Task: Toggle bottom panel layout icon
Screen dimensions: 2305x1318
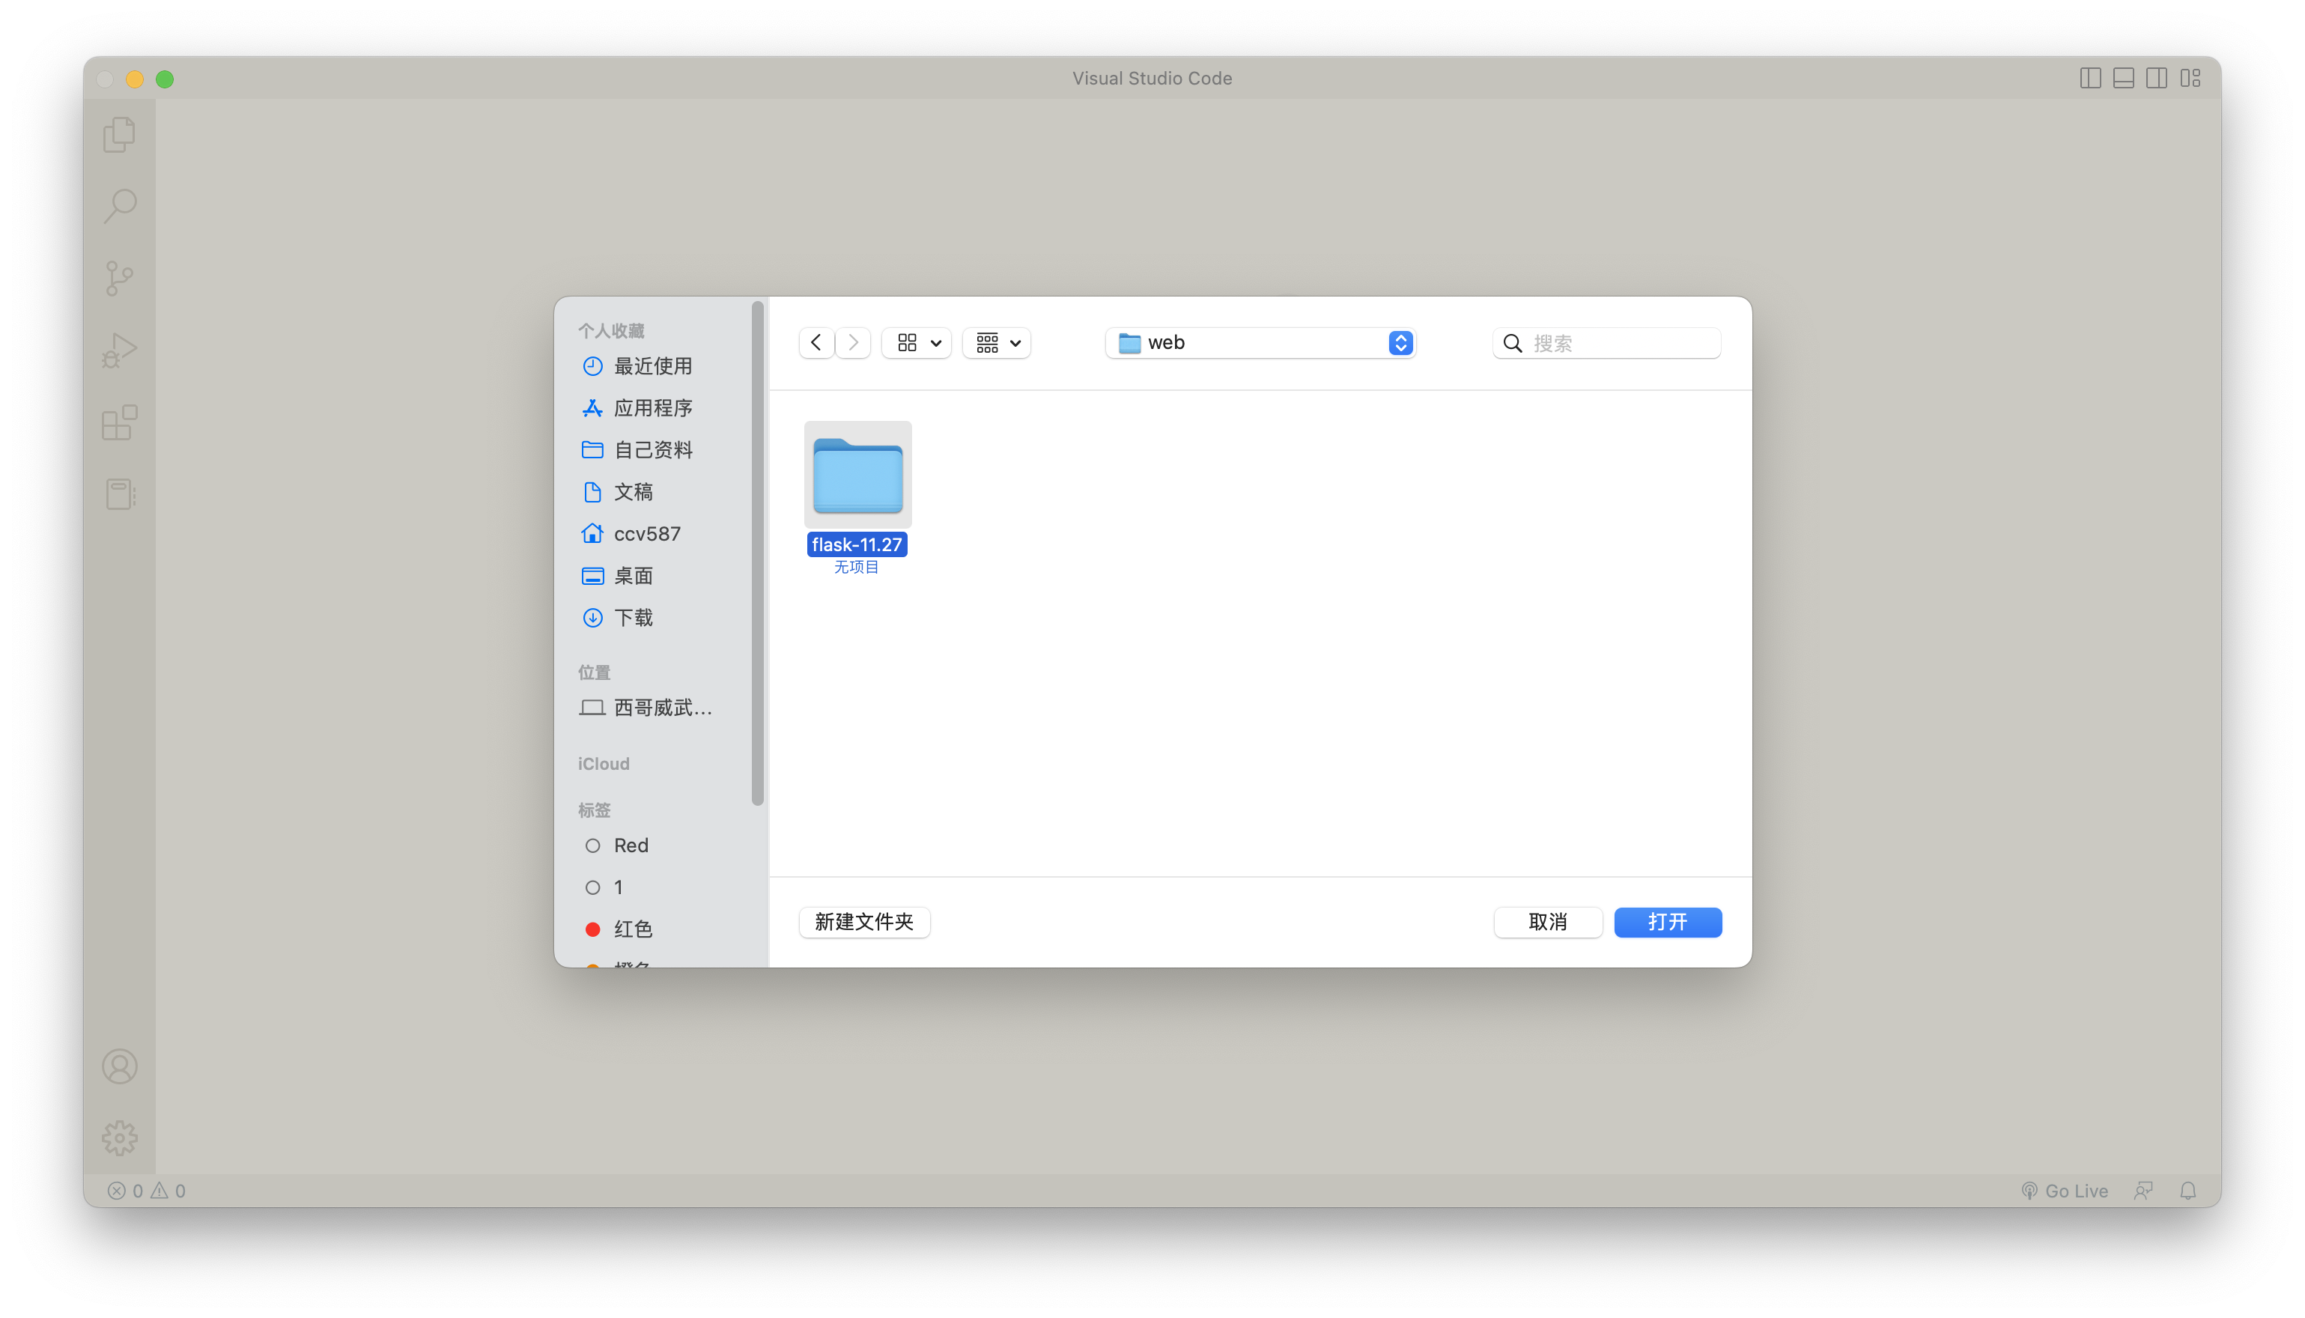Action: 2123,79
